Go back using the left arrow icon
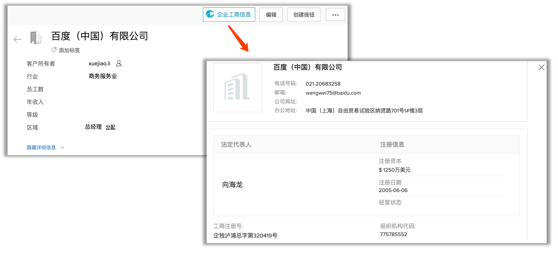 17,39
